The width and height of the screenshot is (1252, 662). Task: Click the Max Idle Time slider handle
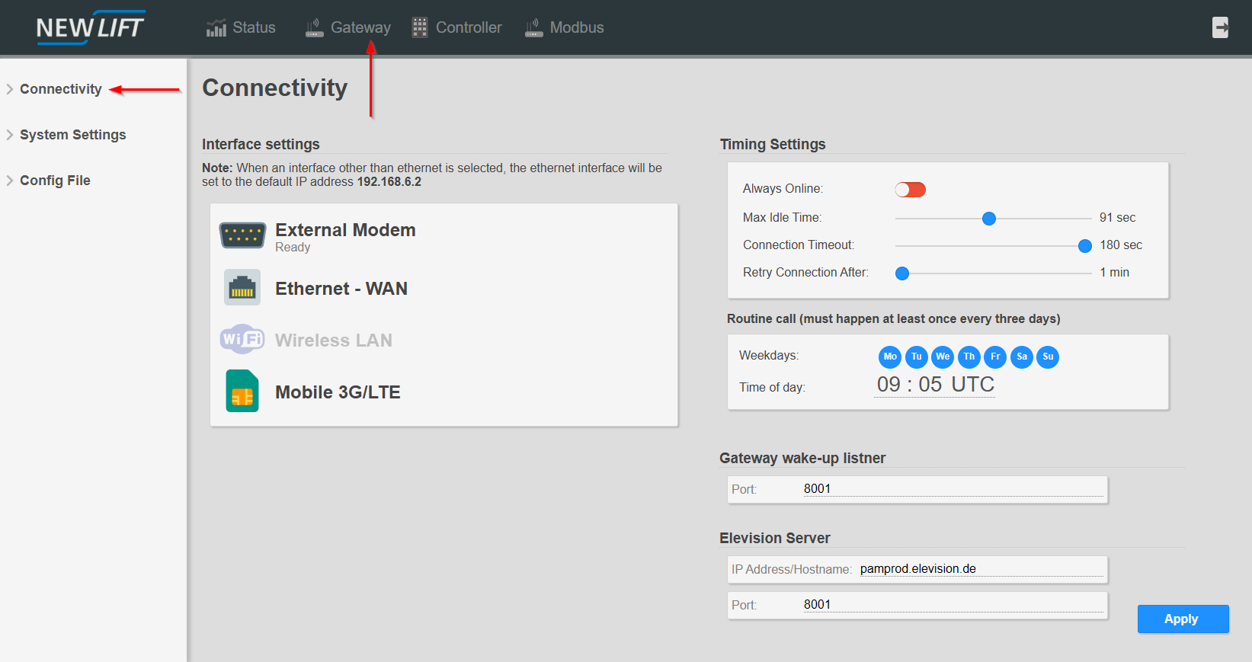click(989, 219)
